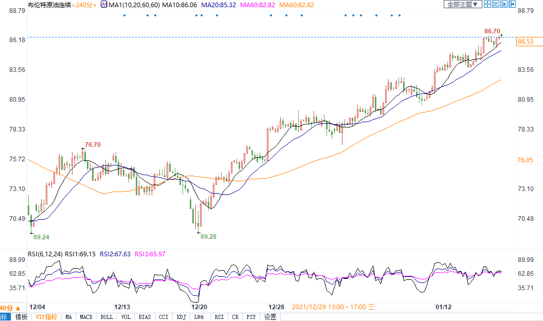Screen dimensions: 543x321
Task: Click the 模板 button
Action: click(21, 317)
